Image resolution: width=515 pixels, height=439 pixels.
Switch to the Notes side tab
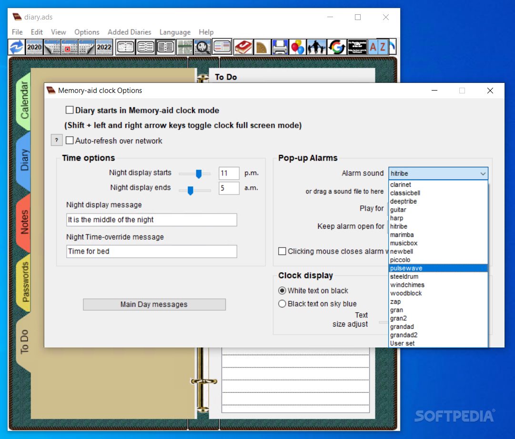click(x=24, y=222)
